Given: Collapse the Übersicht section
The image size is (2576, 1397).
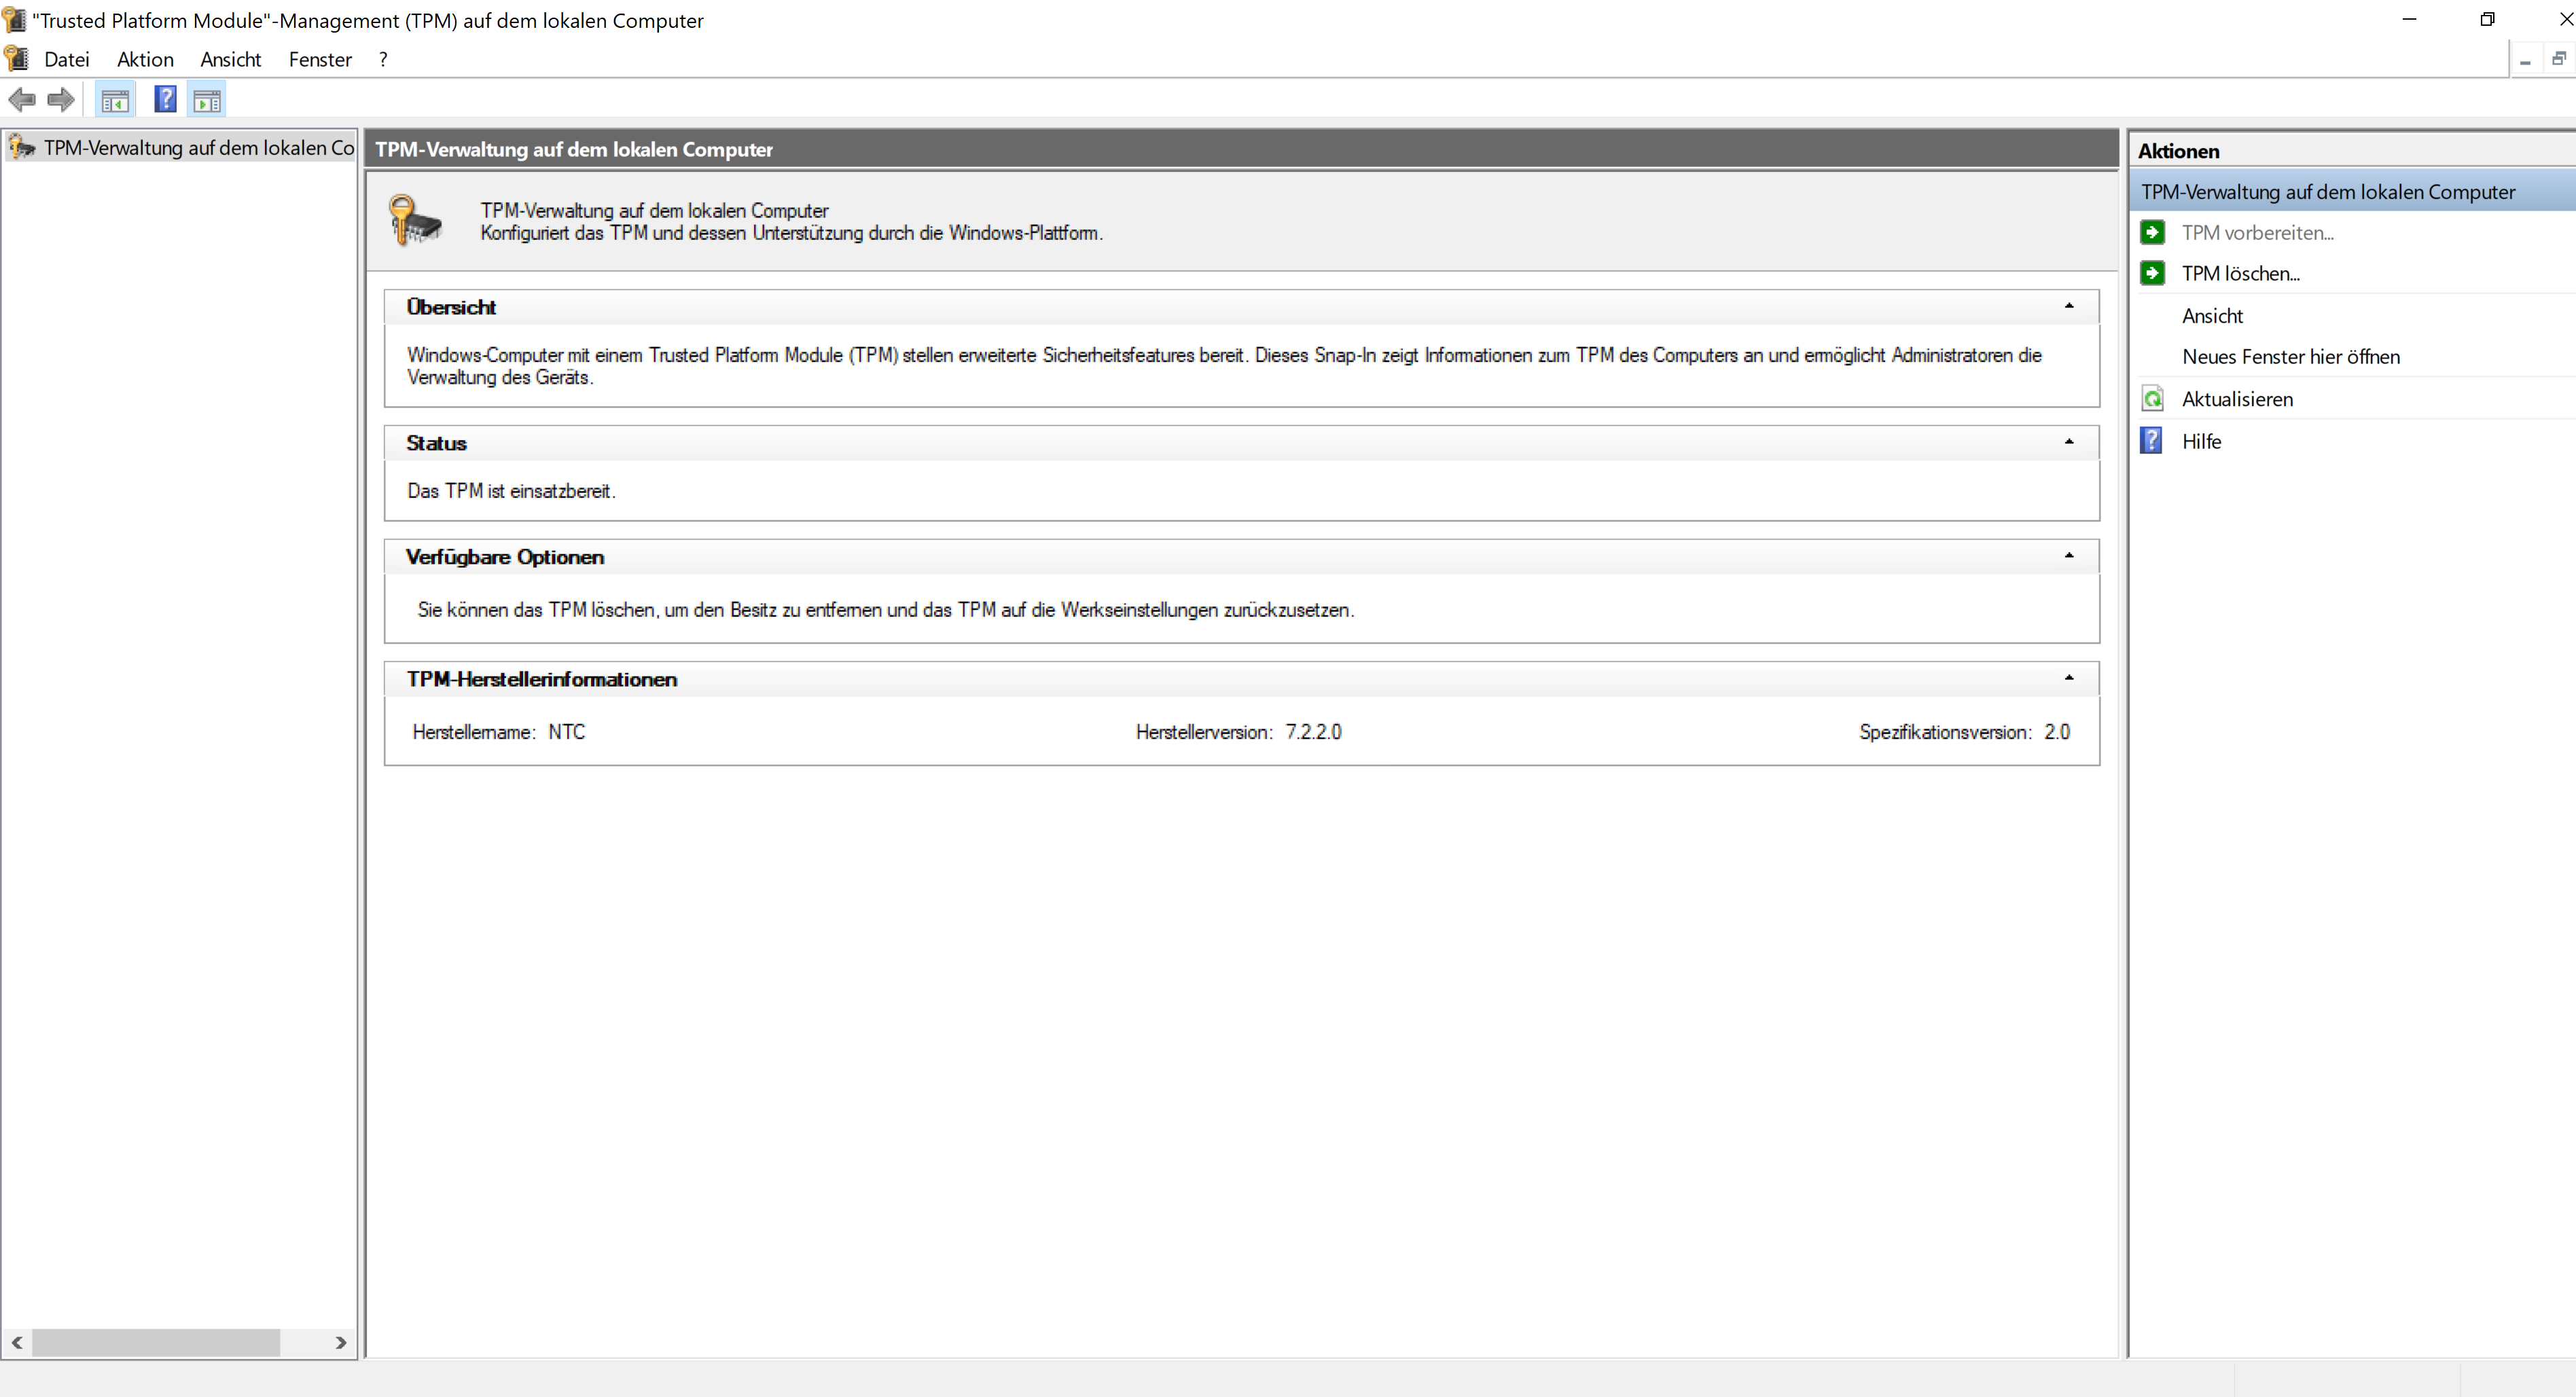Looking at the screenshot, I should pyautogui.click(x=2068, y=306).
